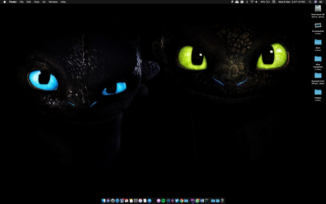The image size is (326, 204).
Task: Launch Google Chrome from the Dock
Action: [182, 201]
